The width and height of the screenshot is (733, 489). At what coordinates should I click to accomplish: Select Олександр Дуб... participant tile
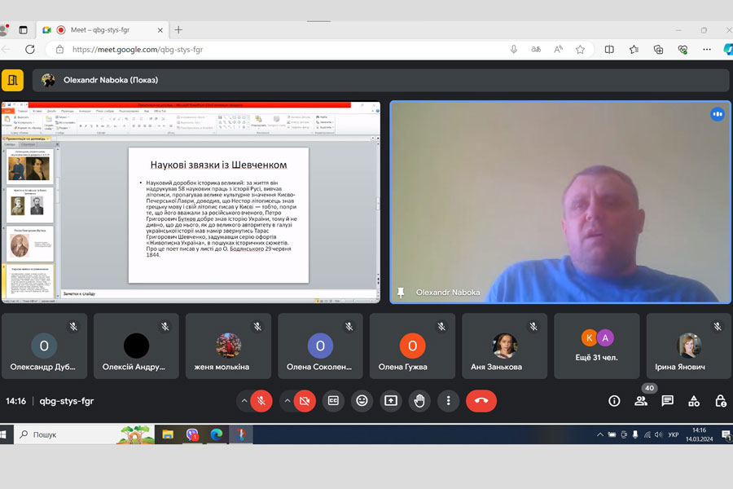click(45, 346)
